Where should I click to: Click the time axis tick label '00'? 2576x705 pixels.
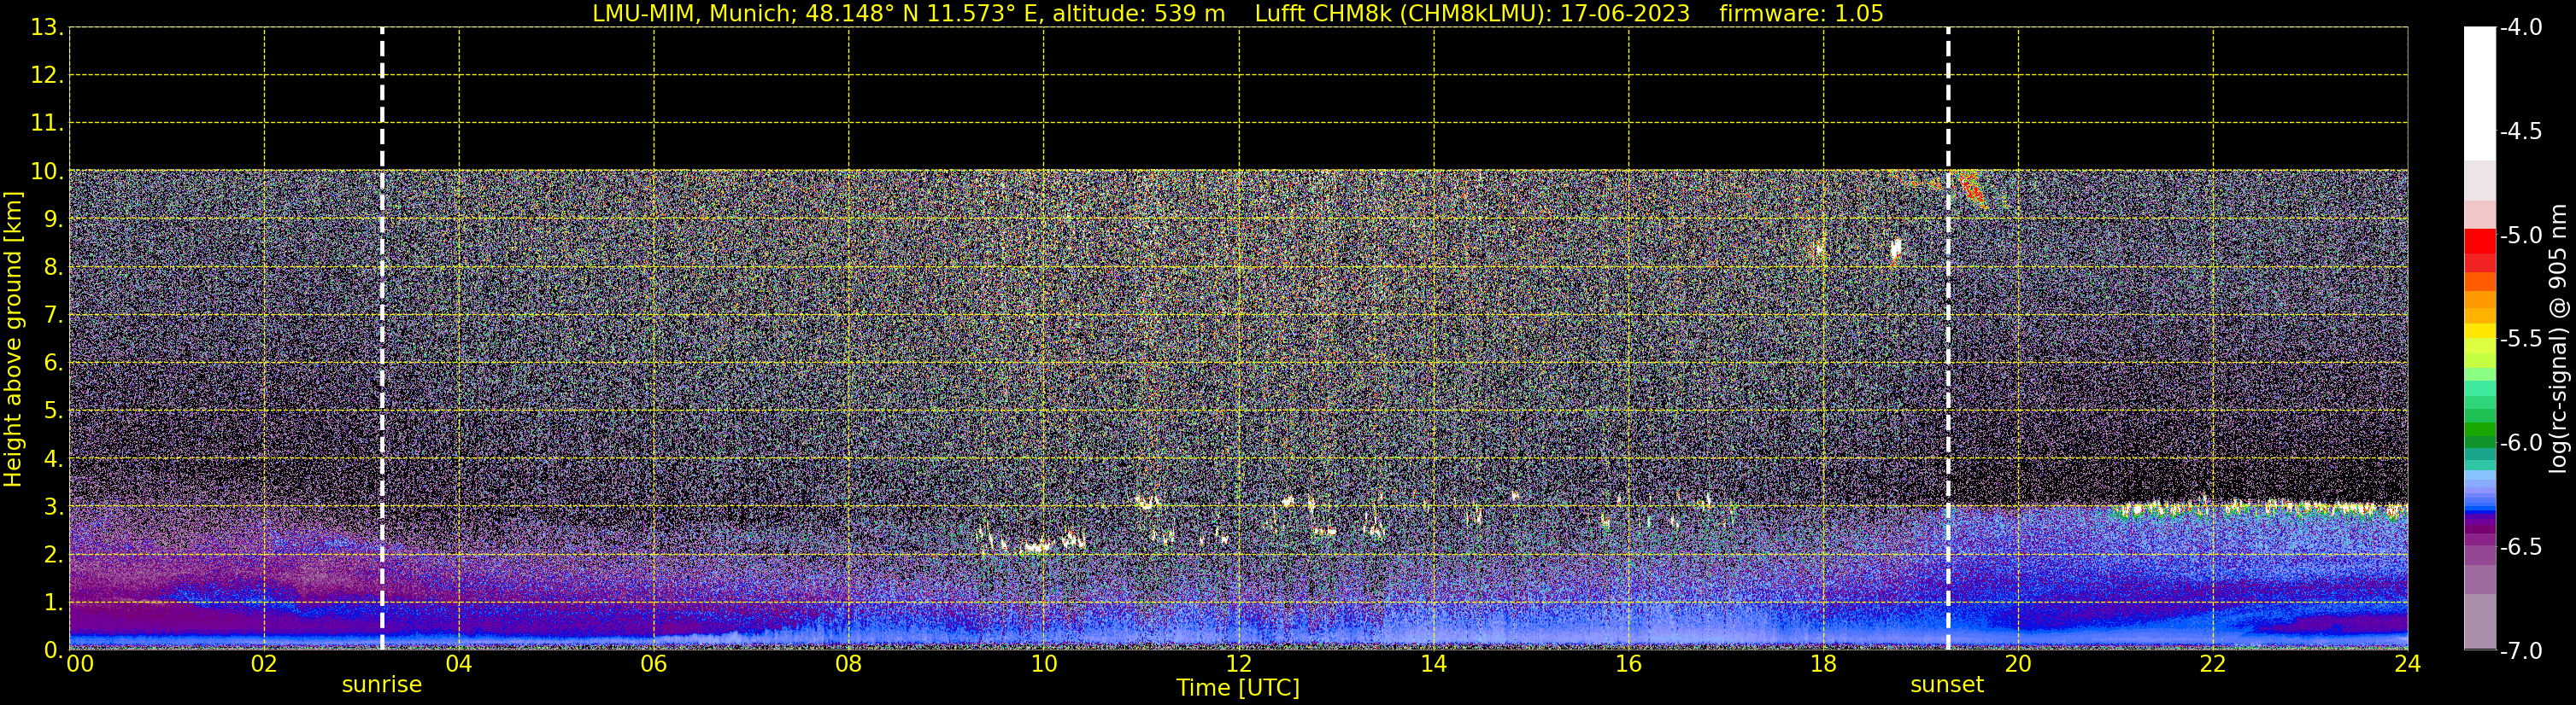tap(80, 664)
